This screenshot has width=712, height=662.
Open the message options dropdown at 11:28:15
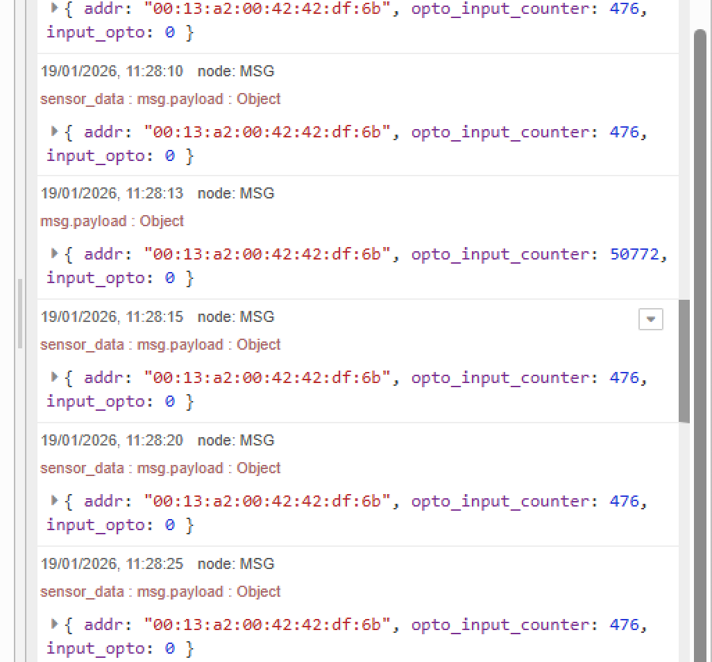[650, 319]
